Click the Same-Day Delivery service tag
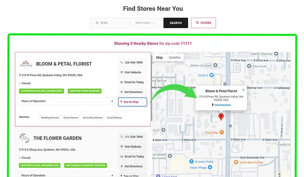304x177 pixels. click(x=92, y=117)
